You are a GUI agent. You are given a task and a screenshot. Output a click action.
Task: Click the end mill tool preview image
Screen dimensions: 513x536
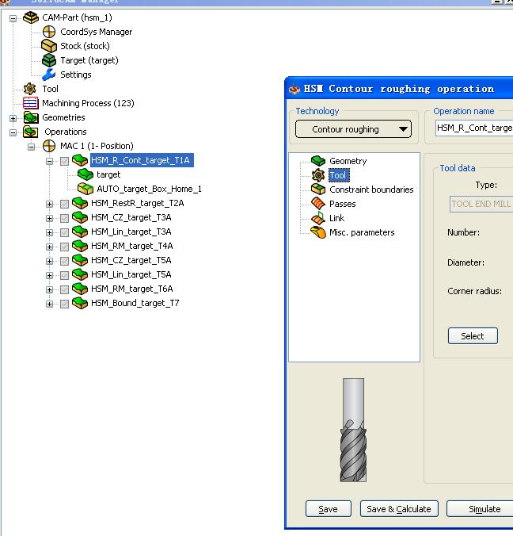tap(353, 430)
